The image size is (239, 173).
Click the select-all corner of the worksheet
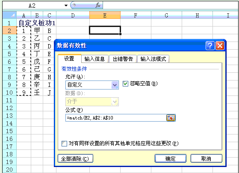point(9,15)
